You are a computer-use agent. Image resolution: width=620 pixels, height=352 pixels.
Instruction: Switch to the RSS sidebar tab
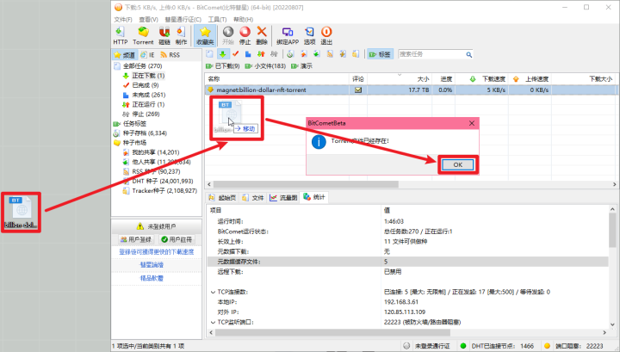tap(170, 55)
